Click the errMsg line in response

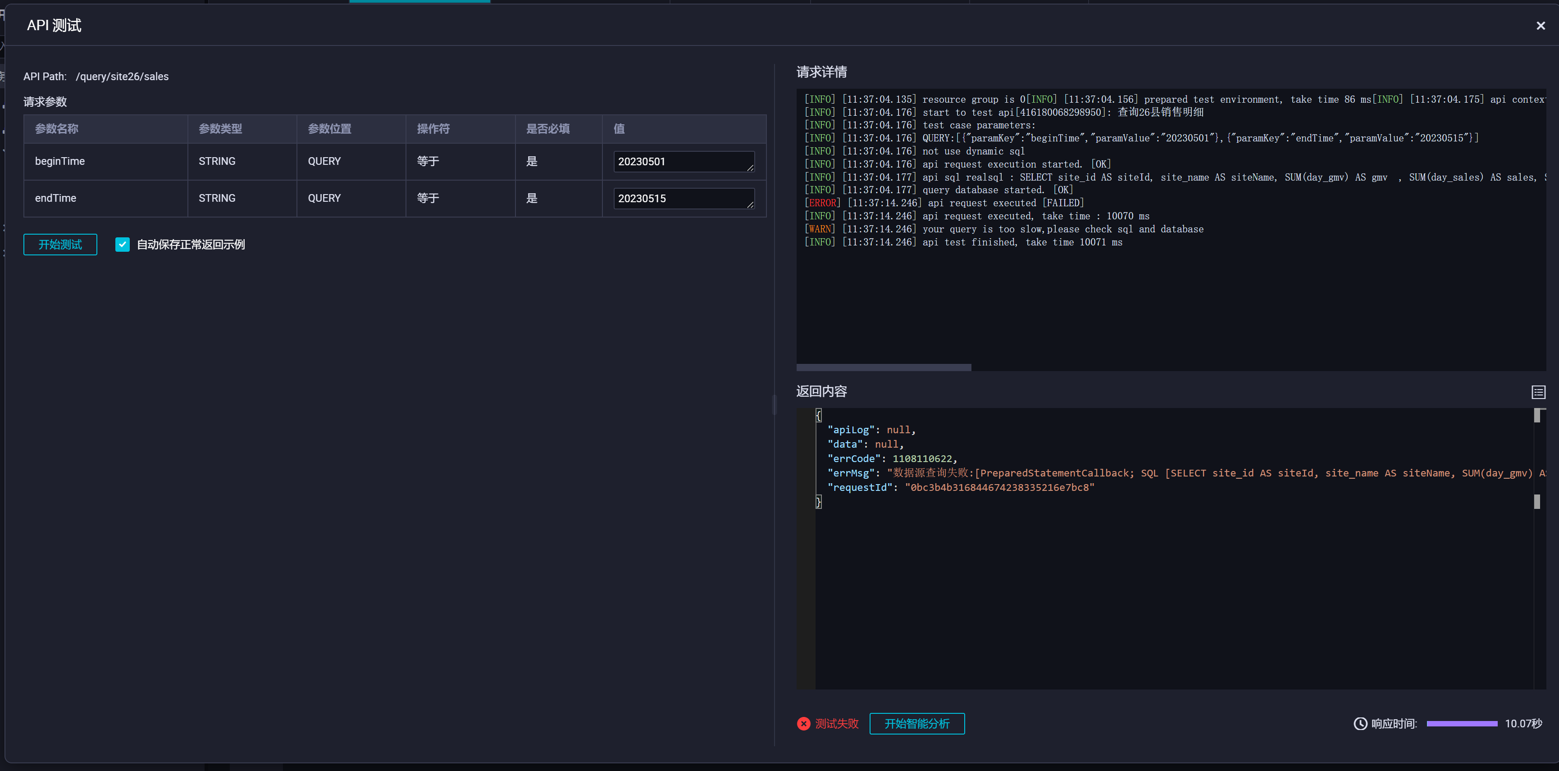coord(1186,473)
